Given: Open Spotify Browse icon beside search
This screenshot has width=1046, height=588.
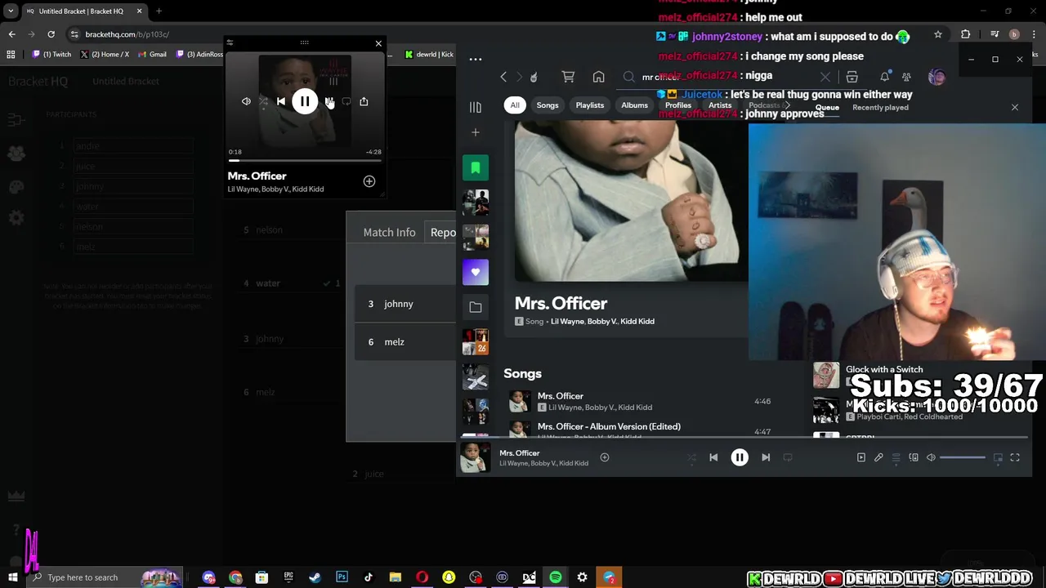Looking at the screenshot, I should [x=852, y=77].
